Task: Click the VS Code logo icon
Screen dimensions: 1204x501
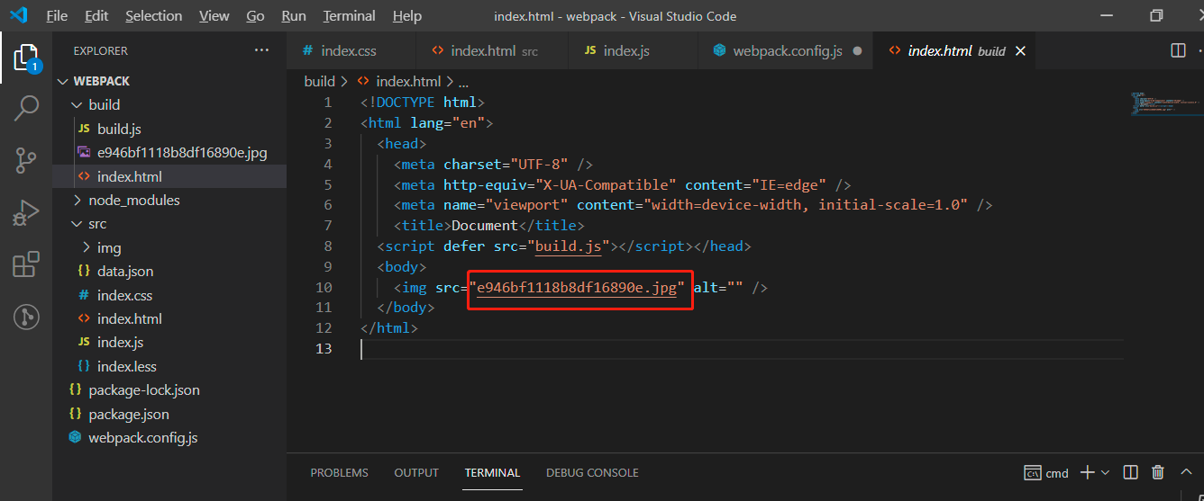Action: (x=19, y=15)
